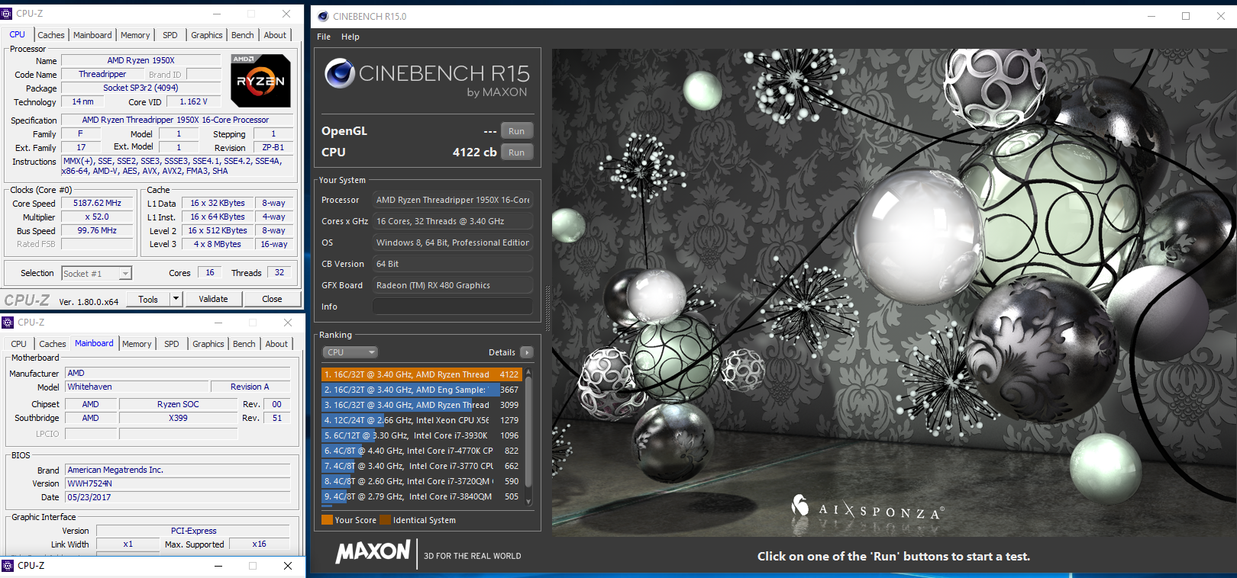The width and height of the screenshot is (1237, 578).
Task: Select ranking entry 3 with score 3099
Action: pyautogui.click(x=421, y=405)
